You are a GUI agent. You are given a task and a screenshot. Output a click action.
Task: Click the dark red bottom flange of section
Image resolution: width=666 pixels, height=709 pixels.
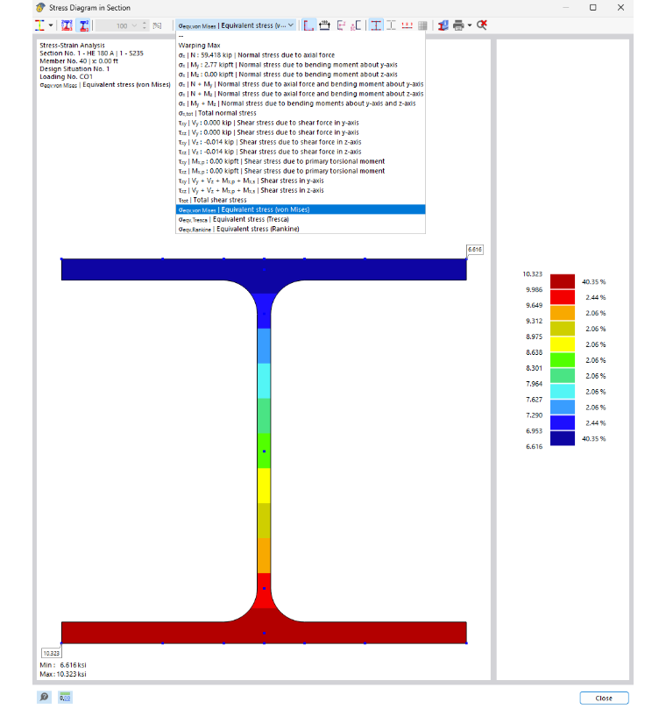click(x=264, y=633)
